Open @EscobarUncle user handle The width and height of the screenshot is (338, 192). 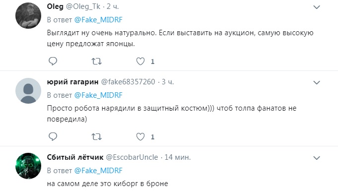[132, 157]
